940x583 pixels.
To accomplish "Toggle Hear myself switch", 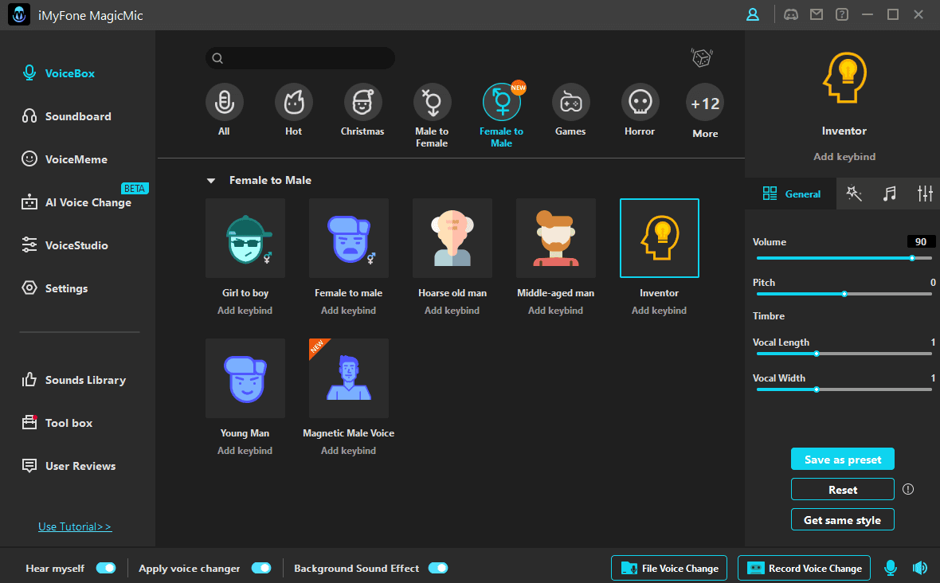I will pos(106,568).
